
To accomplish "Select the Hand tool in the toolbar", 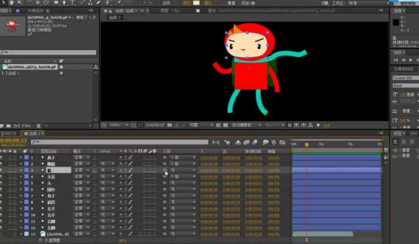I will click(11, 2).
